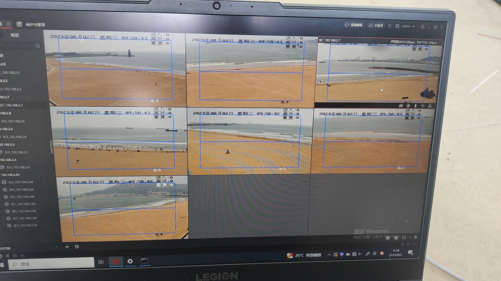The image size is (501, 281).
Task: Expand the Windows system tray hidden icons arrow
Action: point(328,255)
